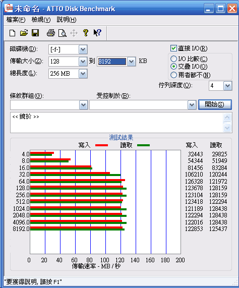239x288 pixels.
Task: Expand the 總長度 256 MB dropdown
Action: click(83, 74)
